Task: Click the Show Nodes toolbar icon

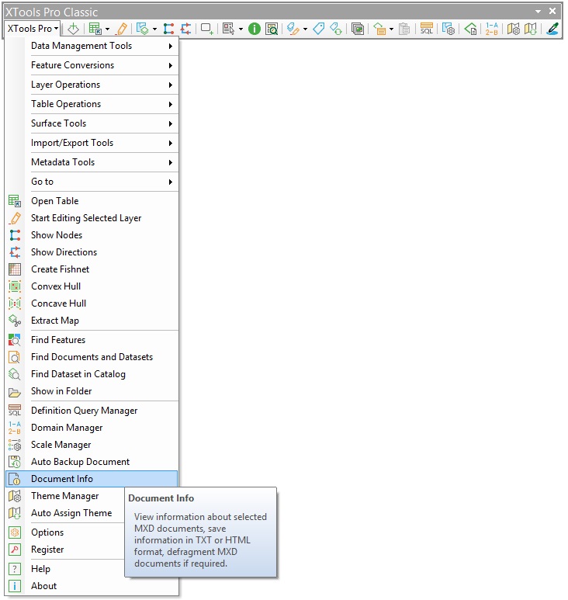Action: [x=168, y=29]
